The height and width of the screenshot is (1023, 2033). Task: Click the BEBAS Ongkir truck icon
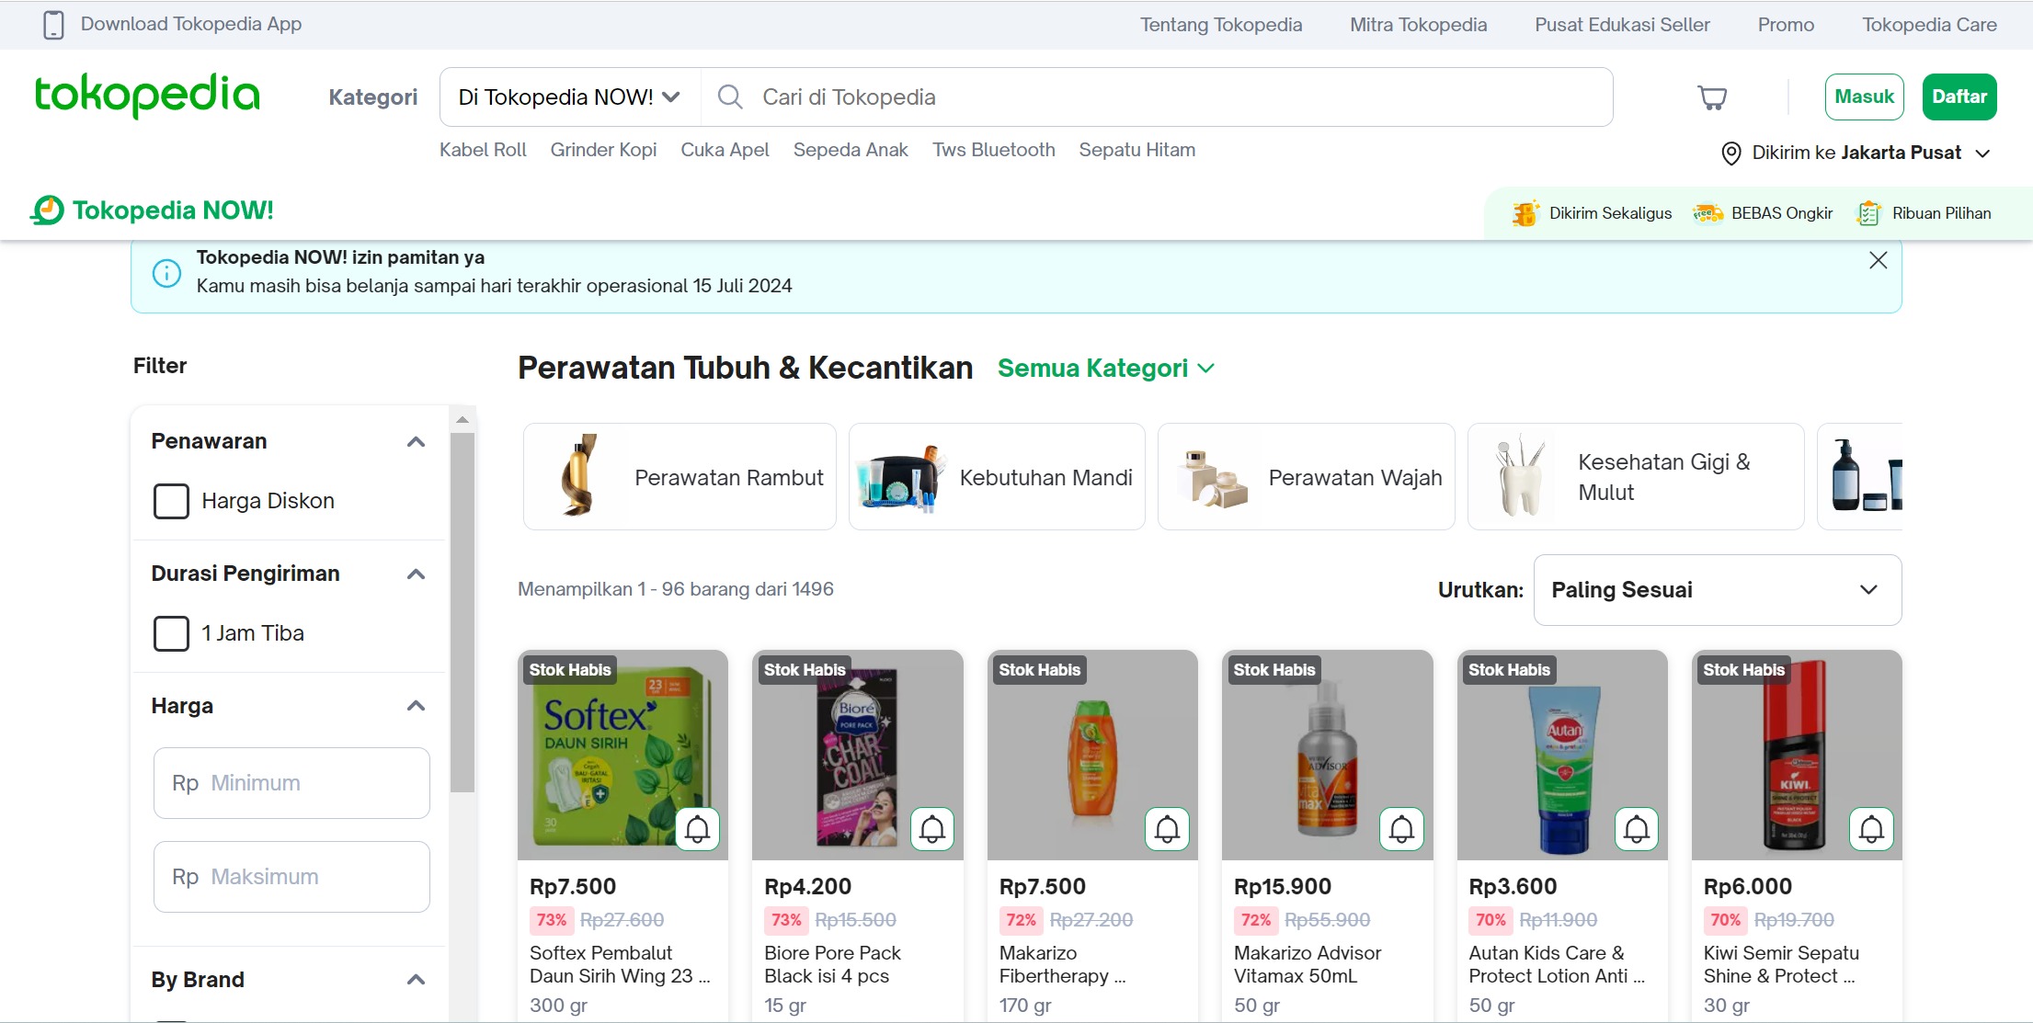1707,213
